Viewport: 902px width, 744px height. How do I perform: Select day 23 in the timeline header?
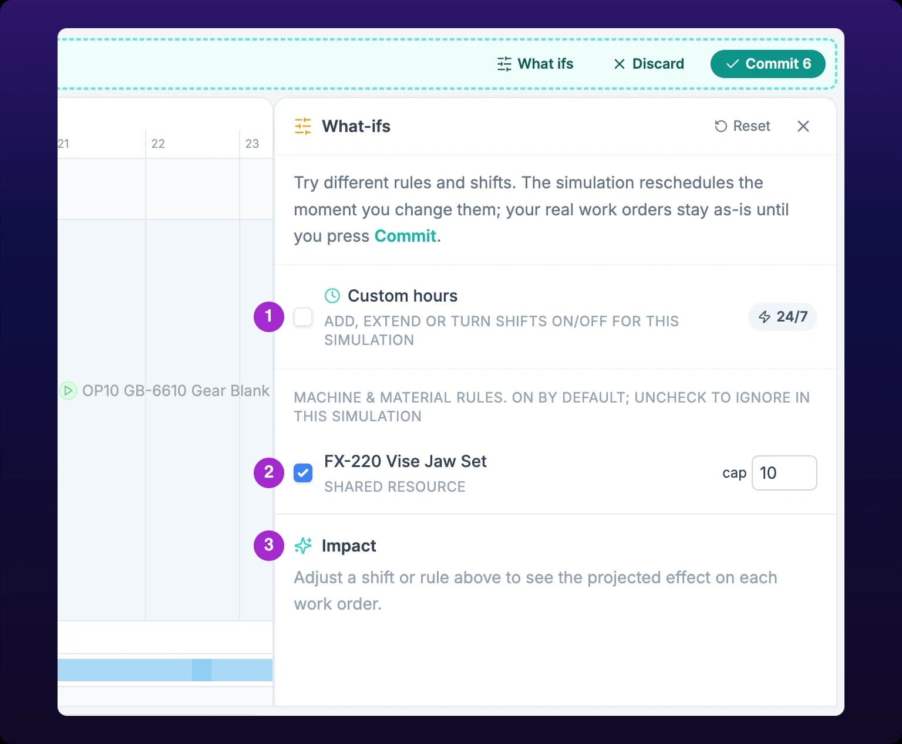click(252, 144)
